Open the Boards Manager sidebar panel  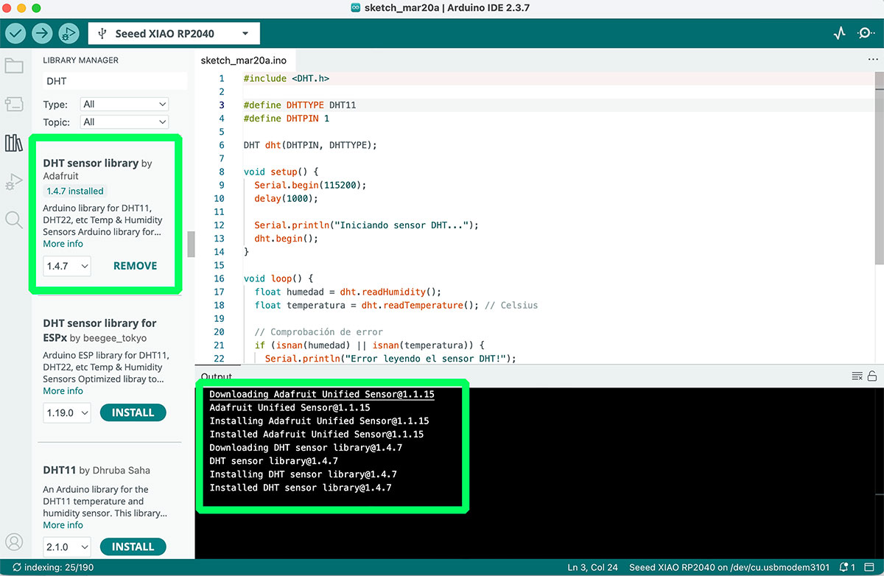point(14,104)
